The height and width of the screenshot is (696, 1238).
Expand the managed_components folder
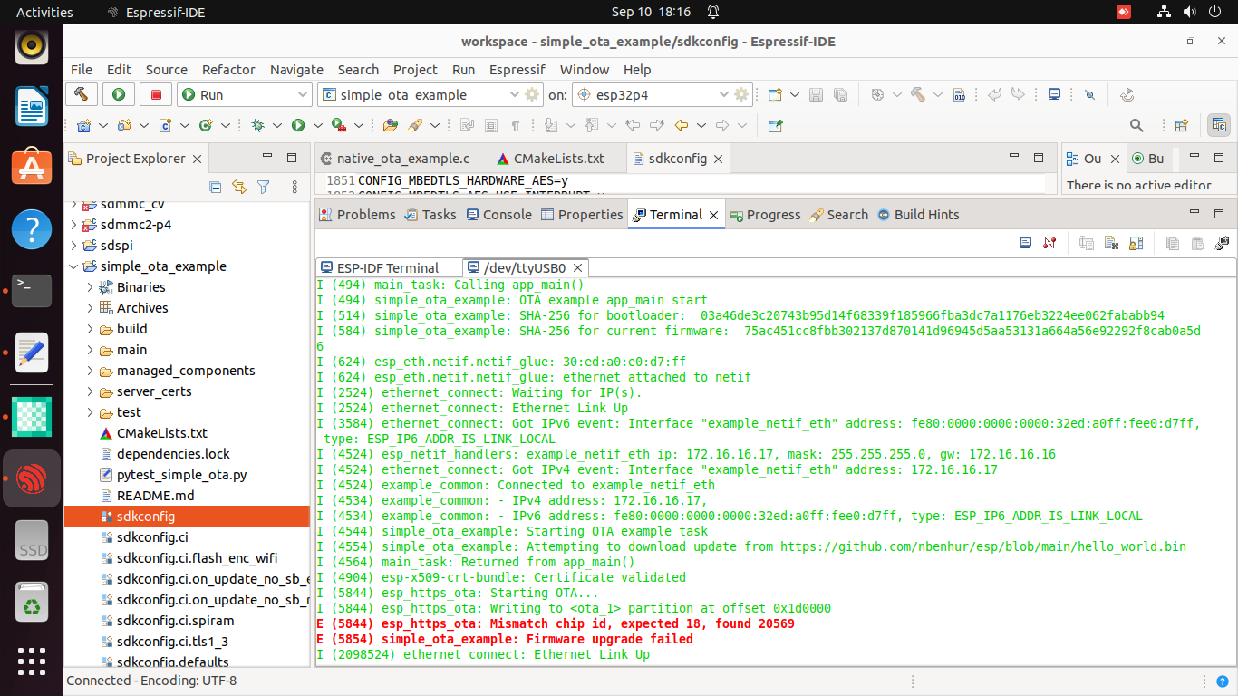pos(90,371)
